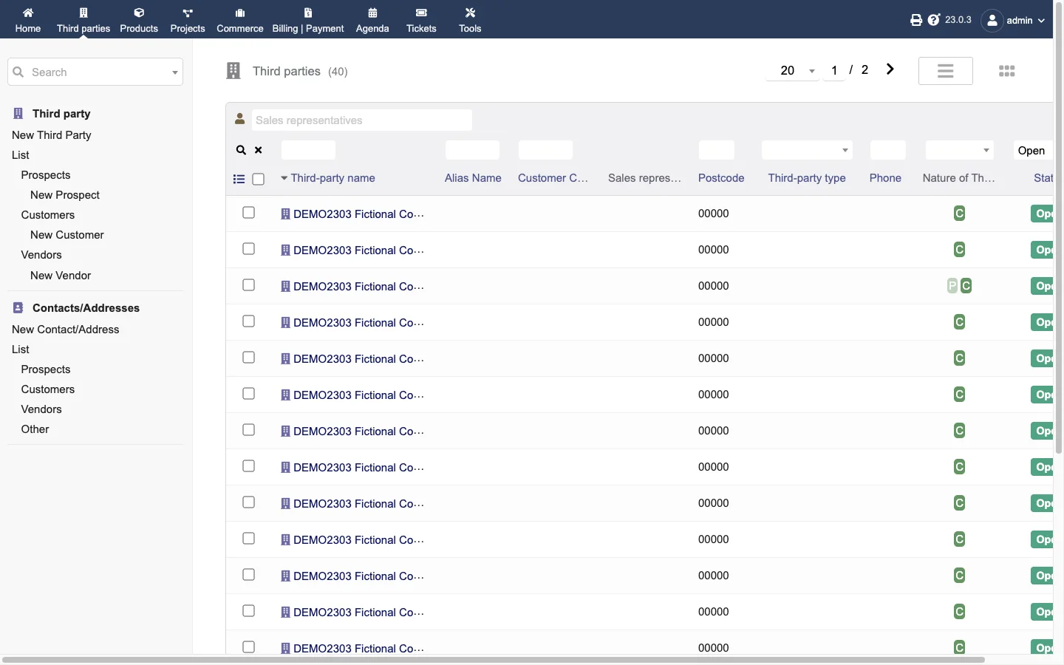The width and height of the screenshot is (1064, 665).
Task: Open the help icon beside version 23.0.3
Action: tap(934, 20)
